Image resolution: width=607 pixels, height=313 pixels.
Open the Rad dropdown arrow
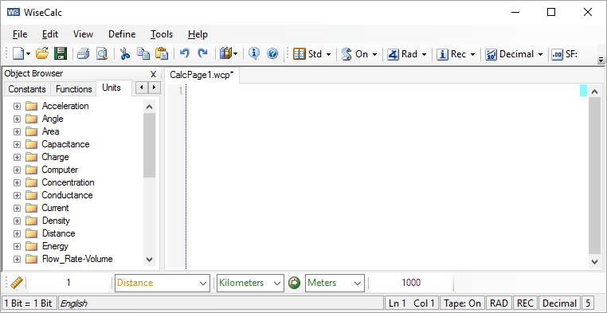424,54
